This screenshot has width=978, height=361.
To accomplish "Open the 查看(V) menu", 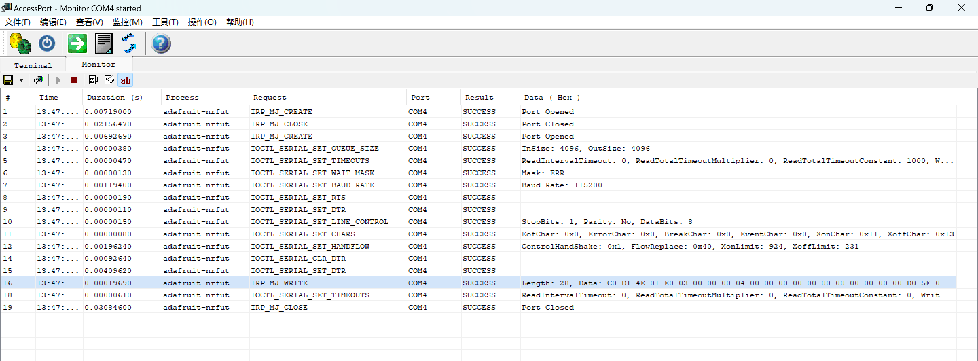I will [89, 22].
